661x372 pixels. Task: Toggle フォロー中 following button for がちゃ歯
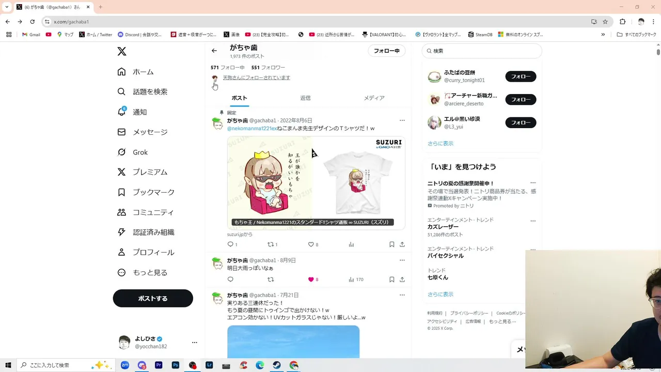(x=387, y=51)
